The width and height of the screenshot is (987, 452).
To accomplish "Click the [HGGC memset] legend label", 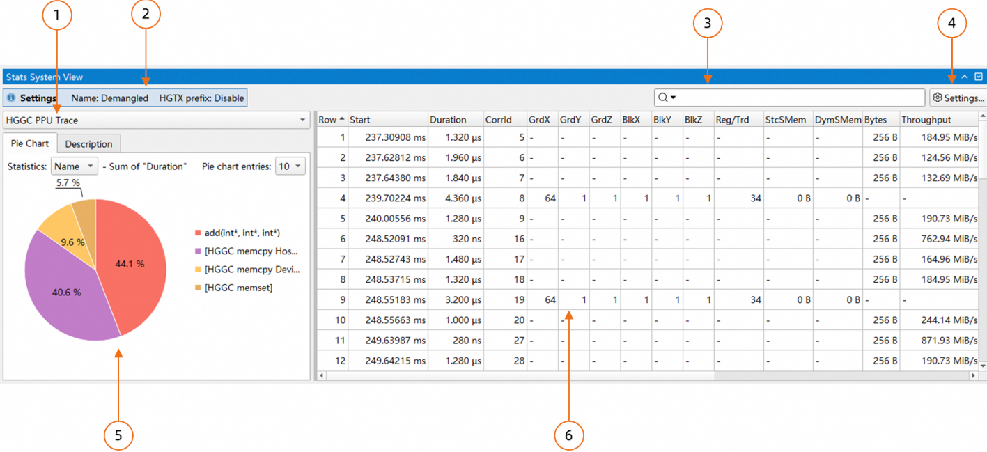I will (238, 288).
